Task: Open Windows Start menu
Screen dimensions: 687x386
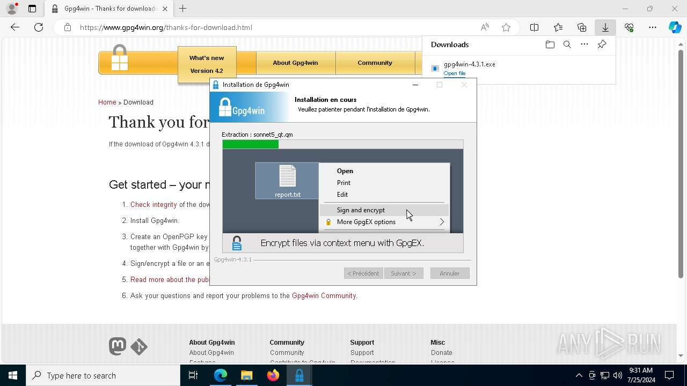Action: [13, 375]
